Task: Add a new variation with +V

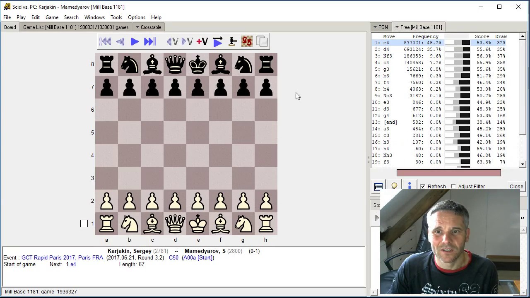Action: pos(202,41)
